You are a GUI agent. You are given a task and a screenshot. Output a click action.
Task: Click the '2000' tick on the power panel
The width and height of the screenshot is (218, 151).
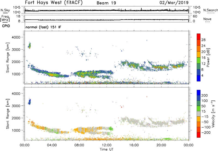click(16, 62)
